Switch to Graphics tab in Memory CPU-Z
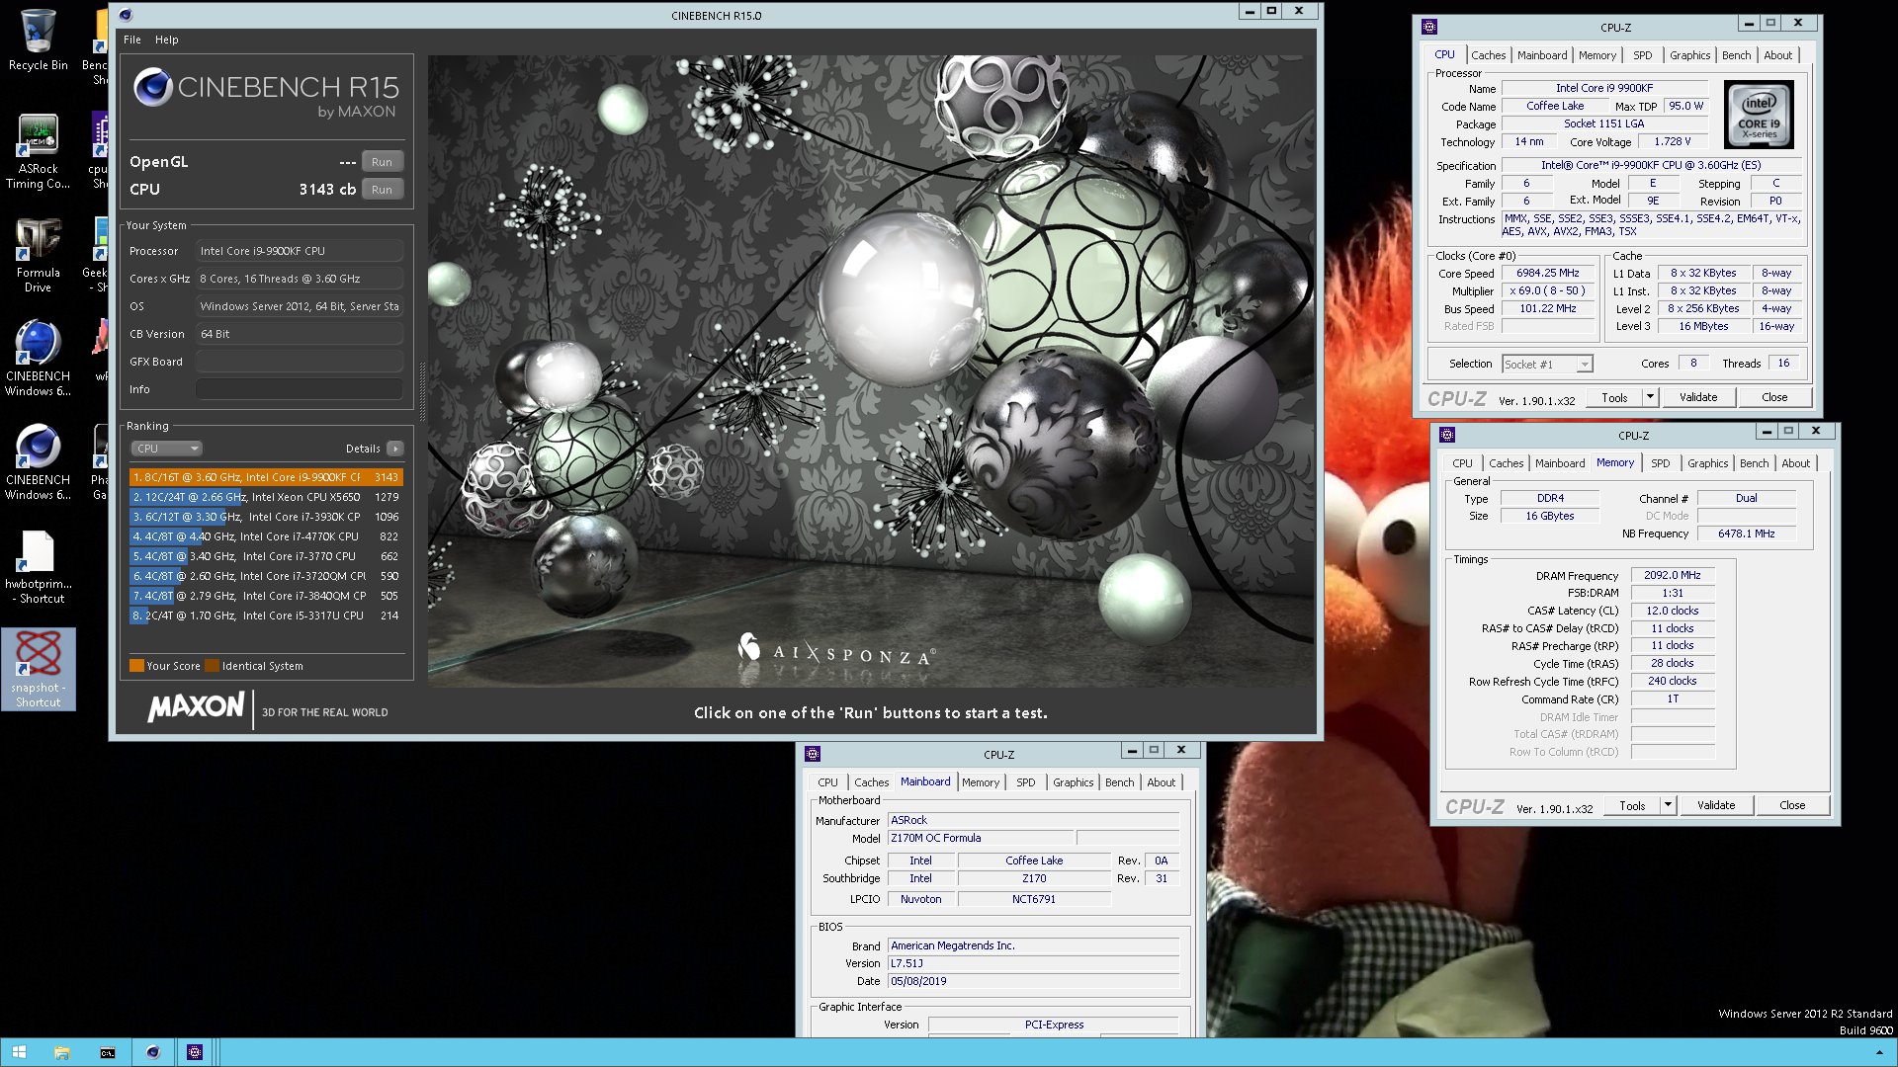Image resolution: width=1898 pixels, height=1067 pixels. click(x=1707, y=463)
